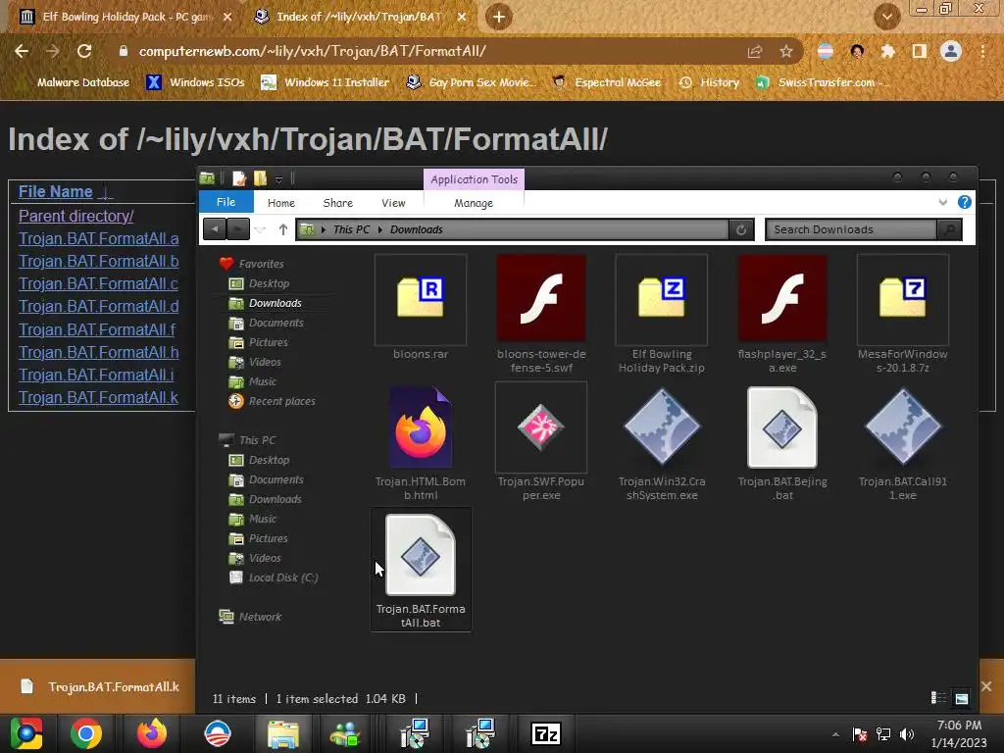1004x753 pixels.
Task: Switch to large icons view layout
Action: point(961,698)
